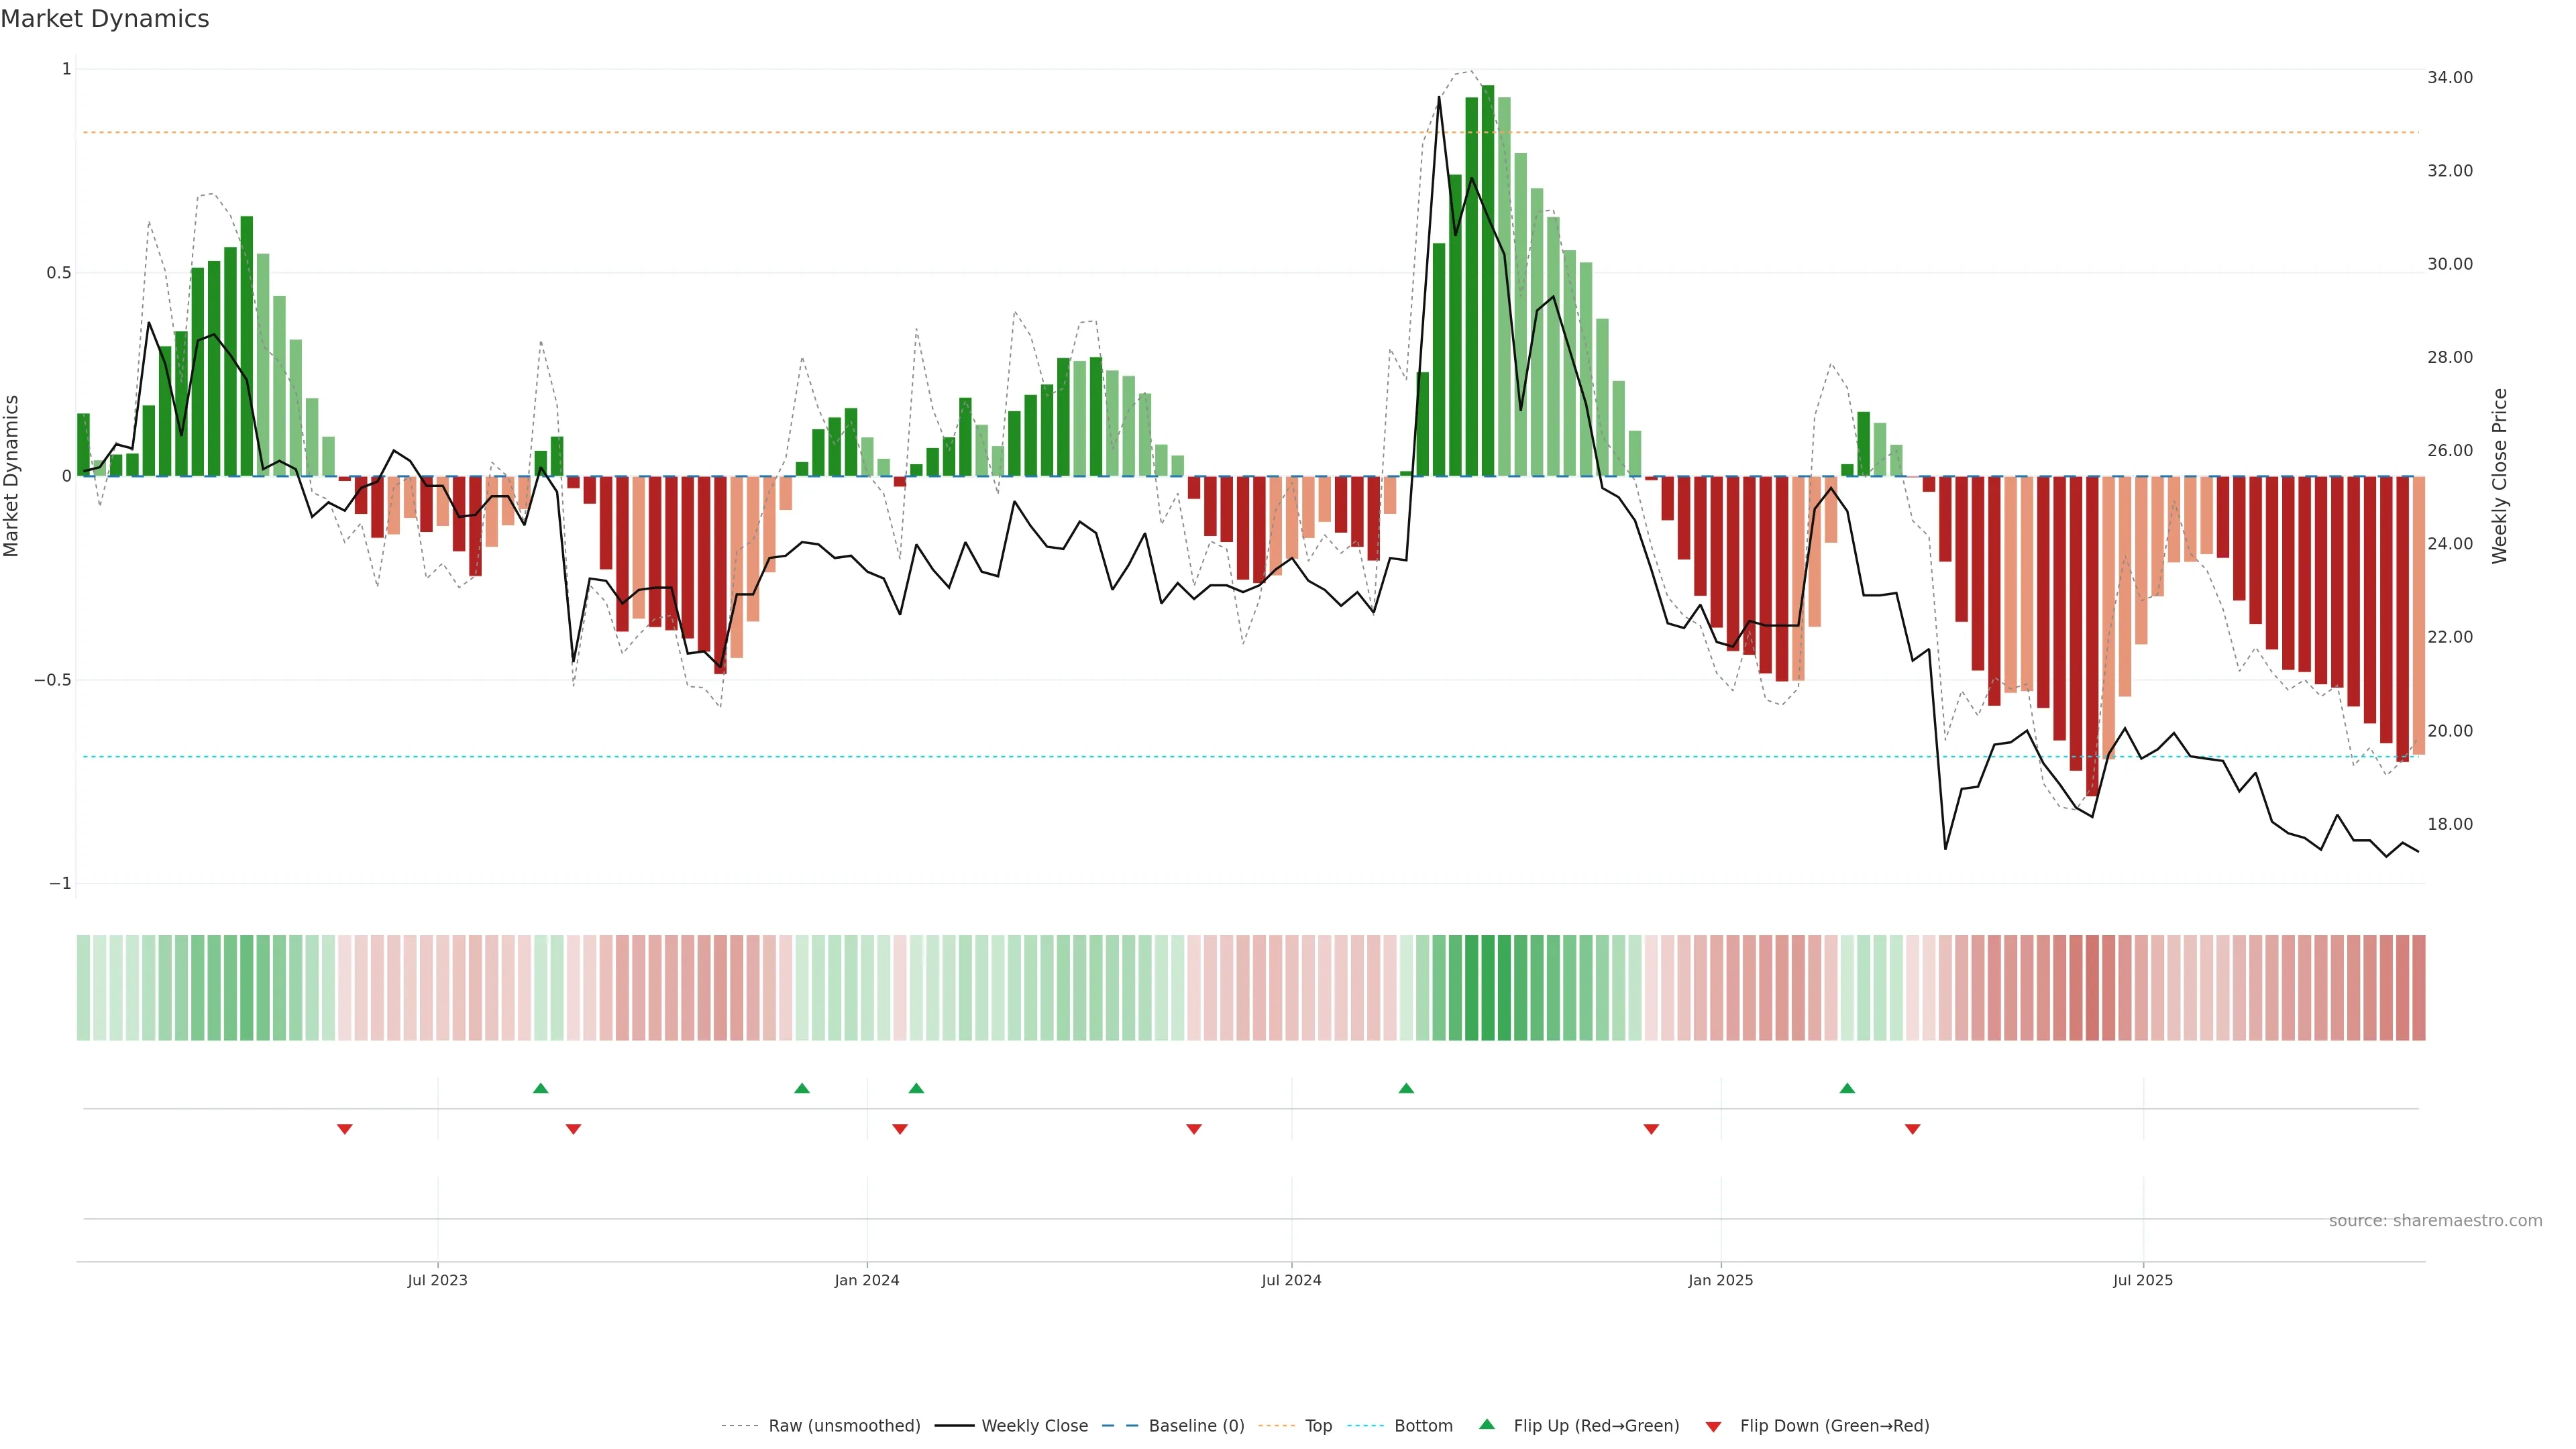Click the red flip-down marker just after Jan 2024
2576x1449 pixels.
(x=900, y=1129)
